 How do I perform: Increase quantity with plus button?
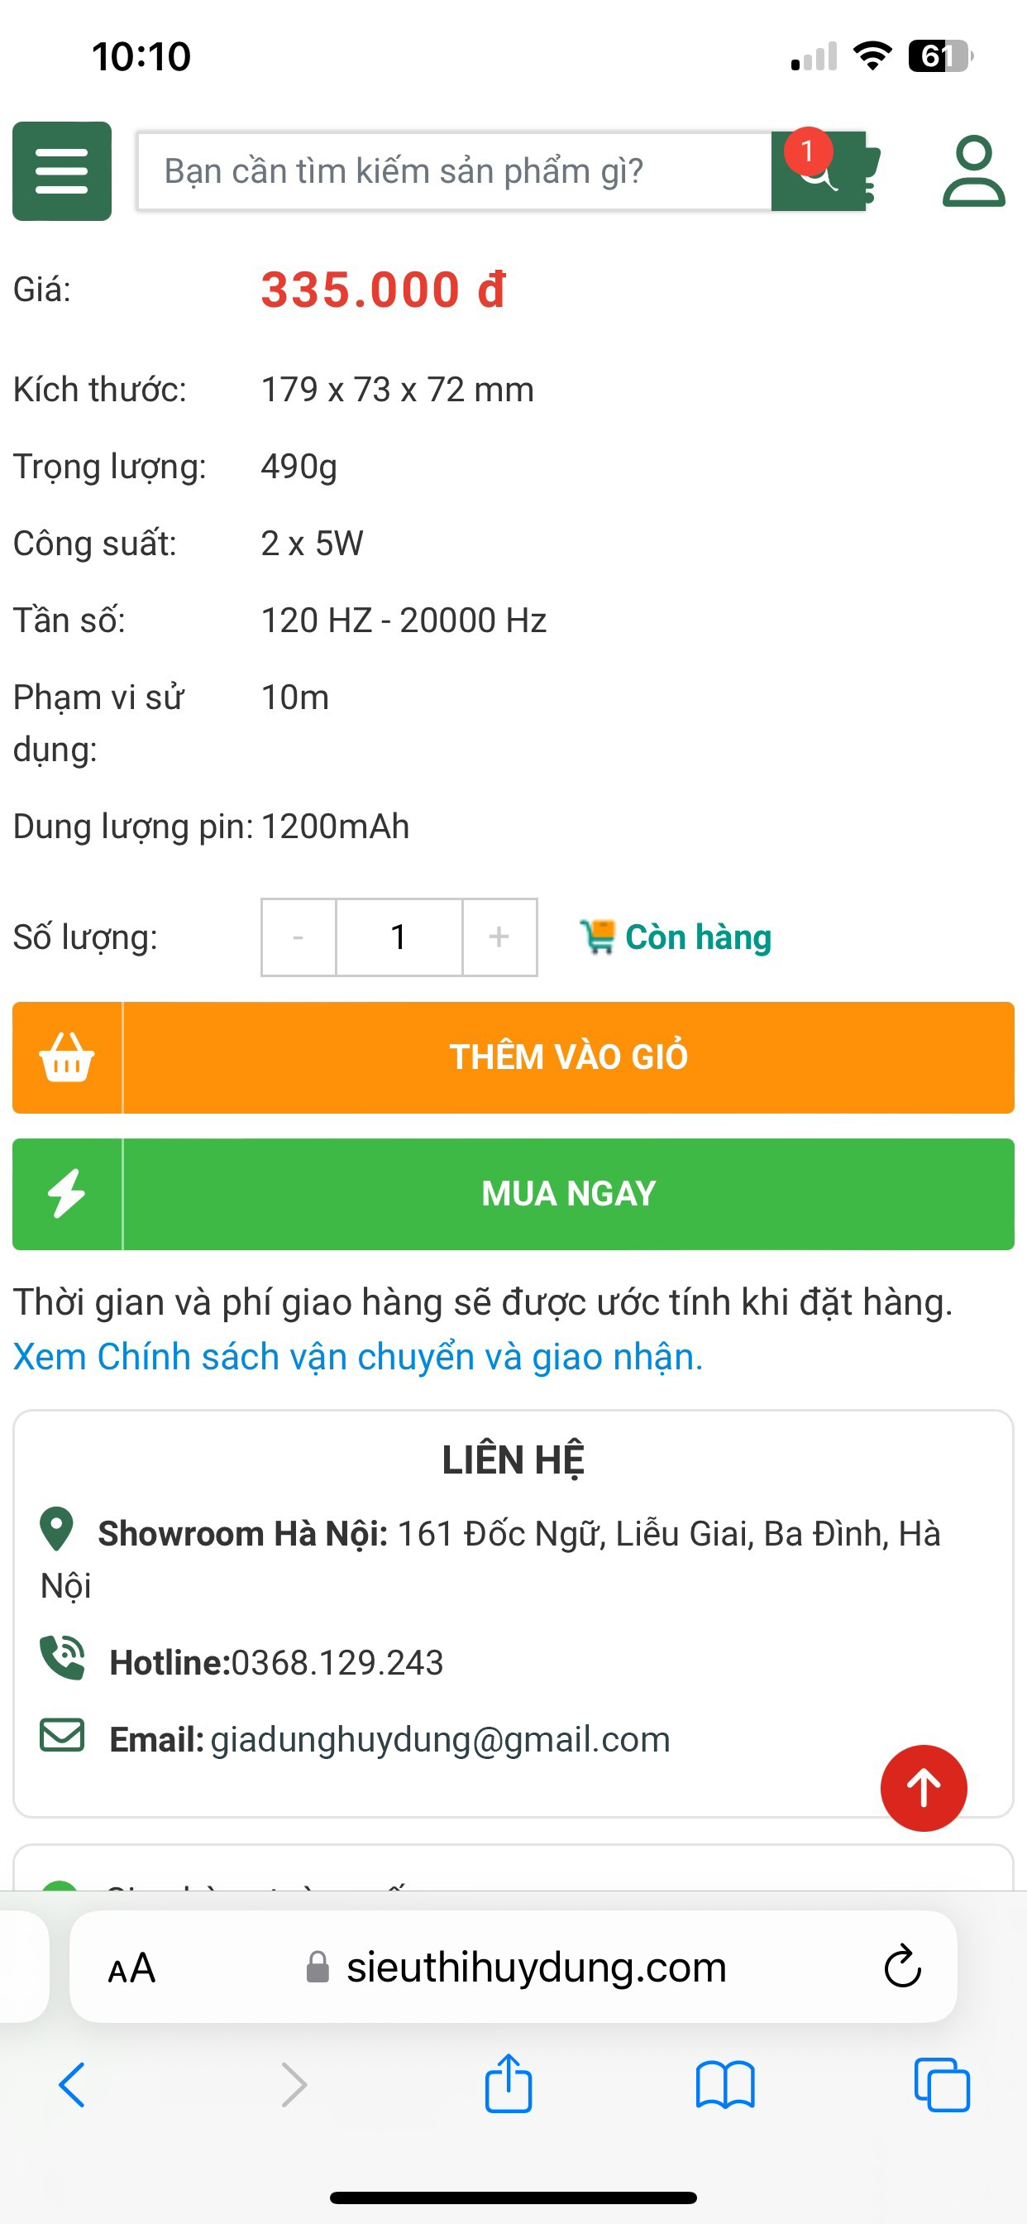tap(499, 937)
